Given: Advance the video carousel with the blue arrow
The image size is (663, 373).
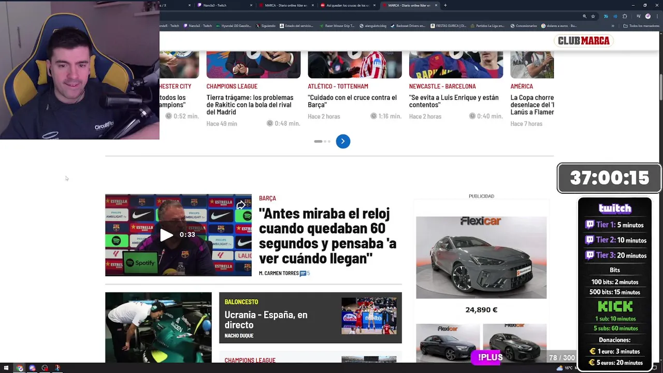Looking at the screenshot, I should (343, 141).
